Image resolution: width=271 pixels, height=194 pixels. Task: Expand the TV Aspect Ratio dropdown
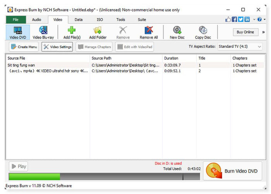pos(239,47)
